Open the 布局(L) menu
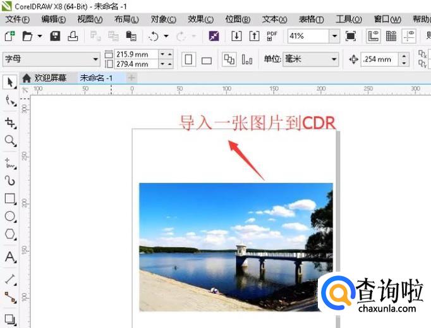 126,19
